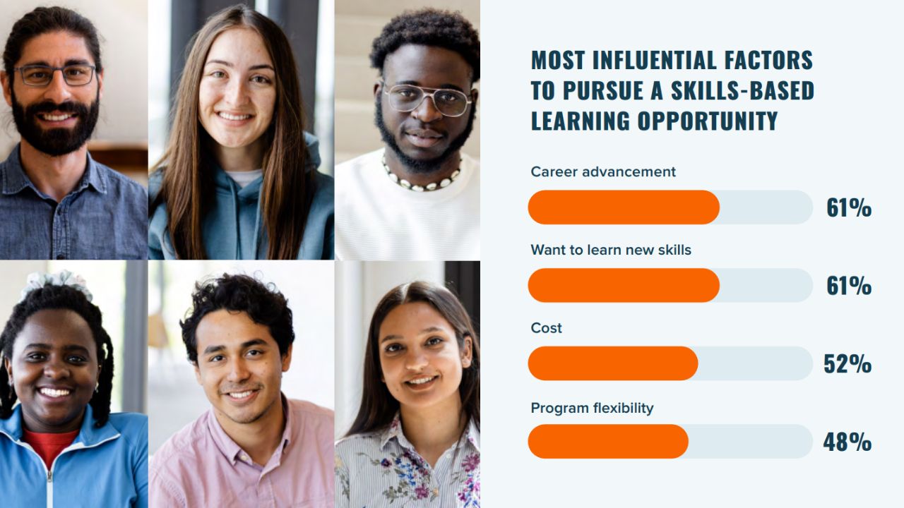
Task: Click the Most Influential Factors heading
Action: [672, 90]
